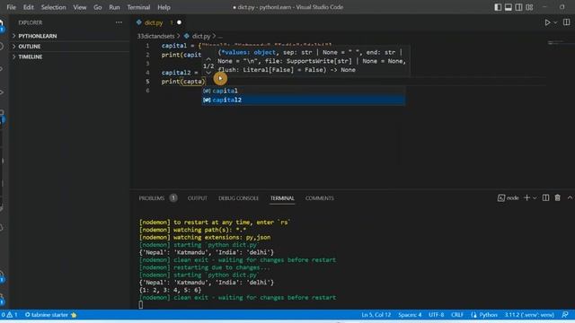Click unsaved changes dot on dict.py tab
The height and width of the screenshot is (323, 575).
pyautogui.click(x=179, y=22)
